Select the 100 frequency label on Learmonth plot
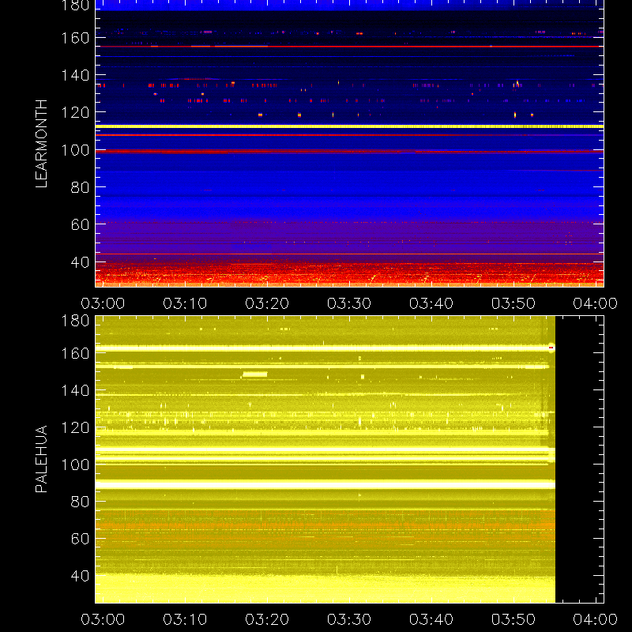 pyautogui.click(x=75, y=150)
